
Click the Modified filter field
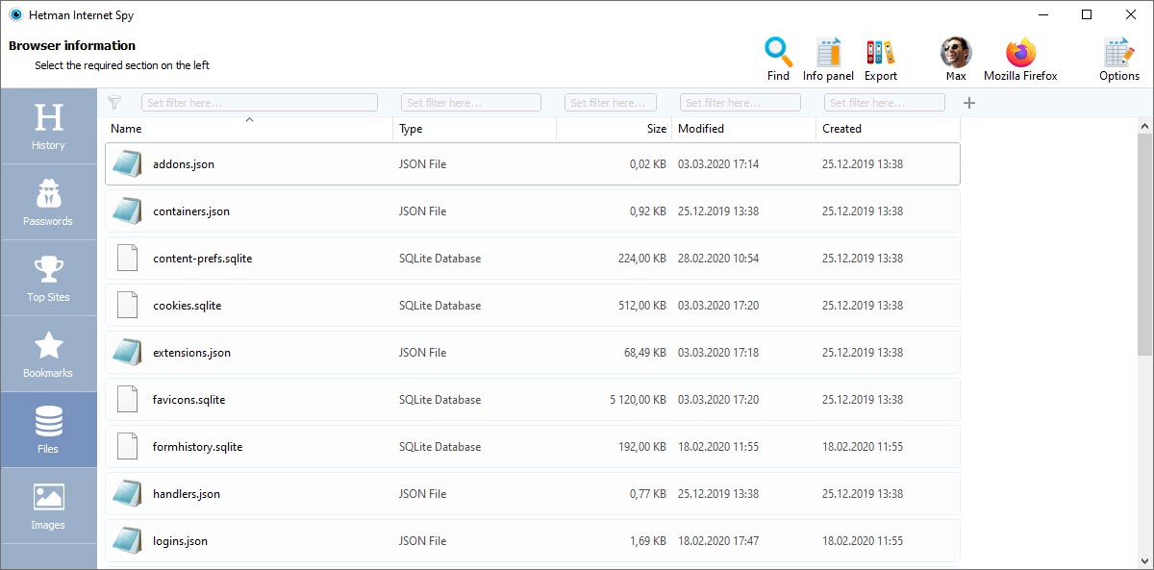740,103
